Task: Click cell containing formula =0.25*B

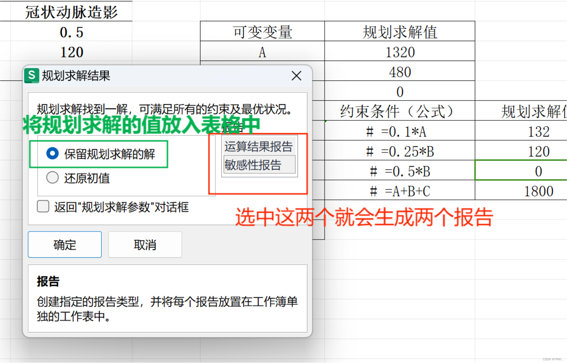Action: coord(400,151)
